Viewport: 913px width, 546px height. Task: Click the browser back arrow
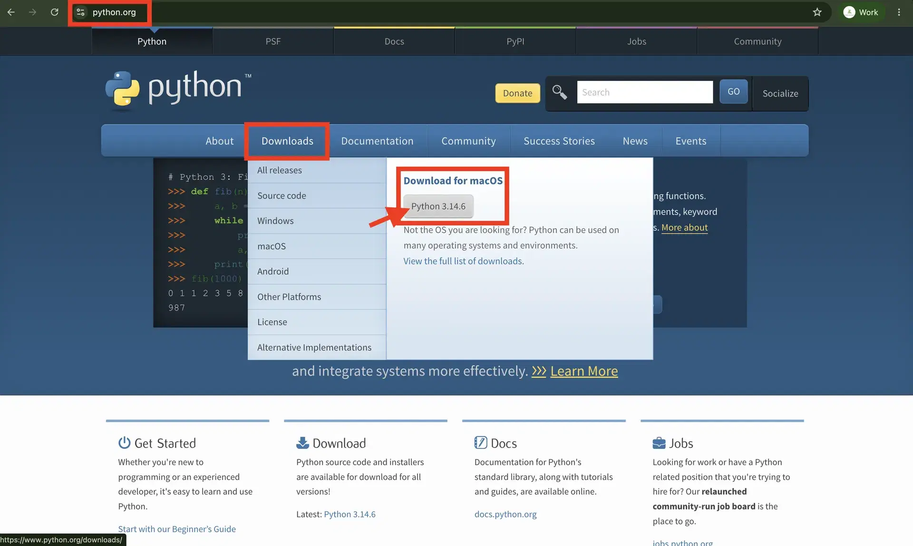coord(11,12)
